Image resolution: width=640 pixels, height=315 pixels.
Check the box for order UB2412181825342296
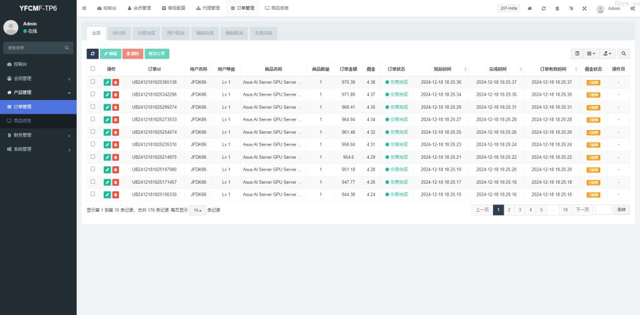pos(93,94)
